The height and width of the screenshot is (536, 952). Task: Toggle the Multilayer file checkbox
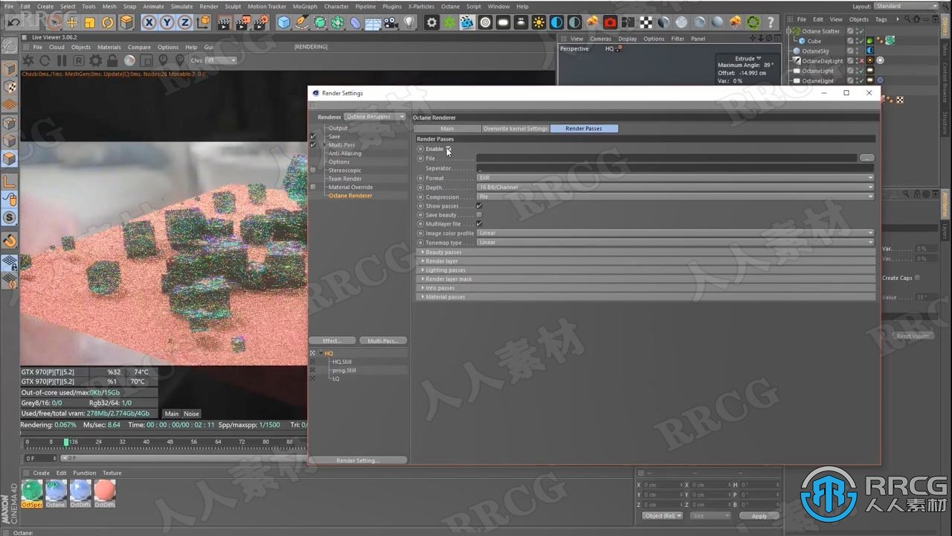click(479, 224)
